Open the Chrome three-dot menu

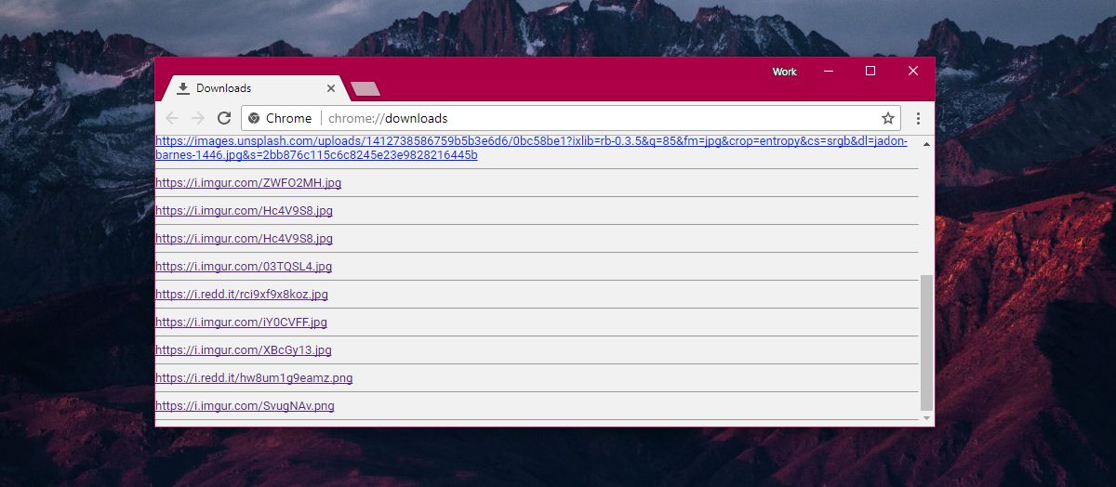(918, 118)
